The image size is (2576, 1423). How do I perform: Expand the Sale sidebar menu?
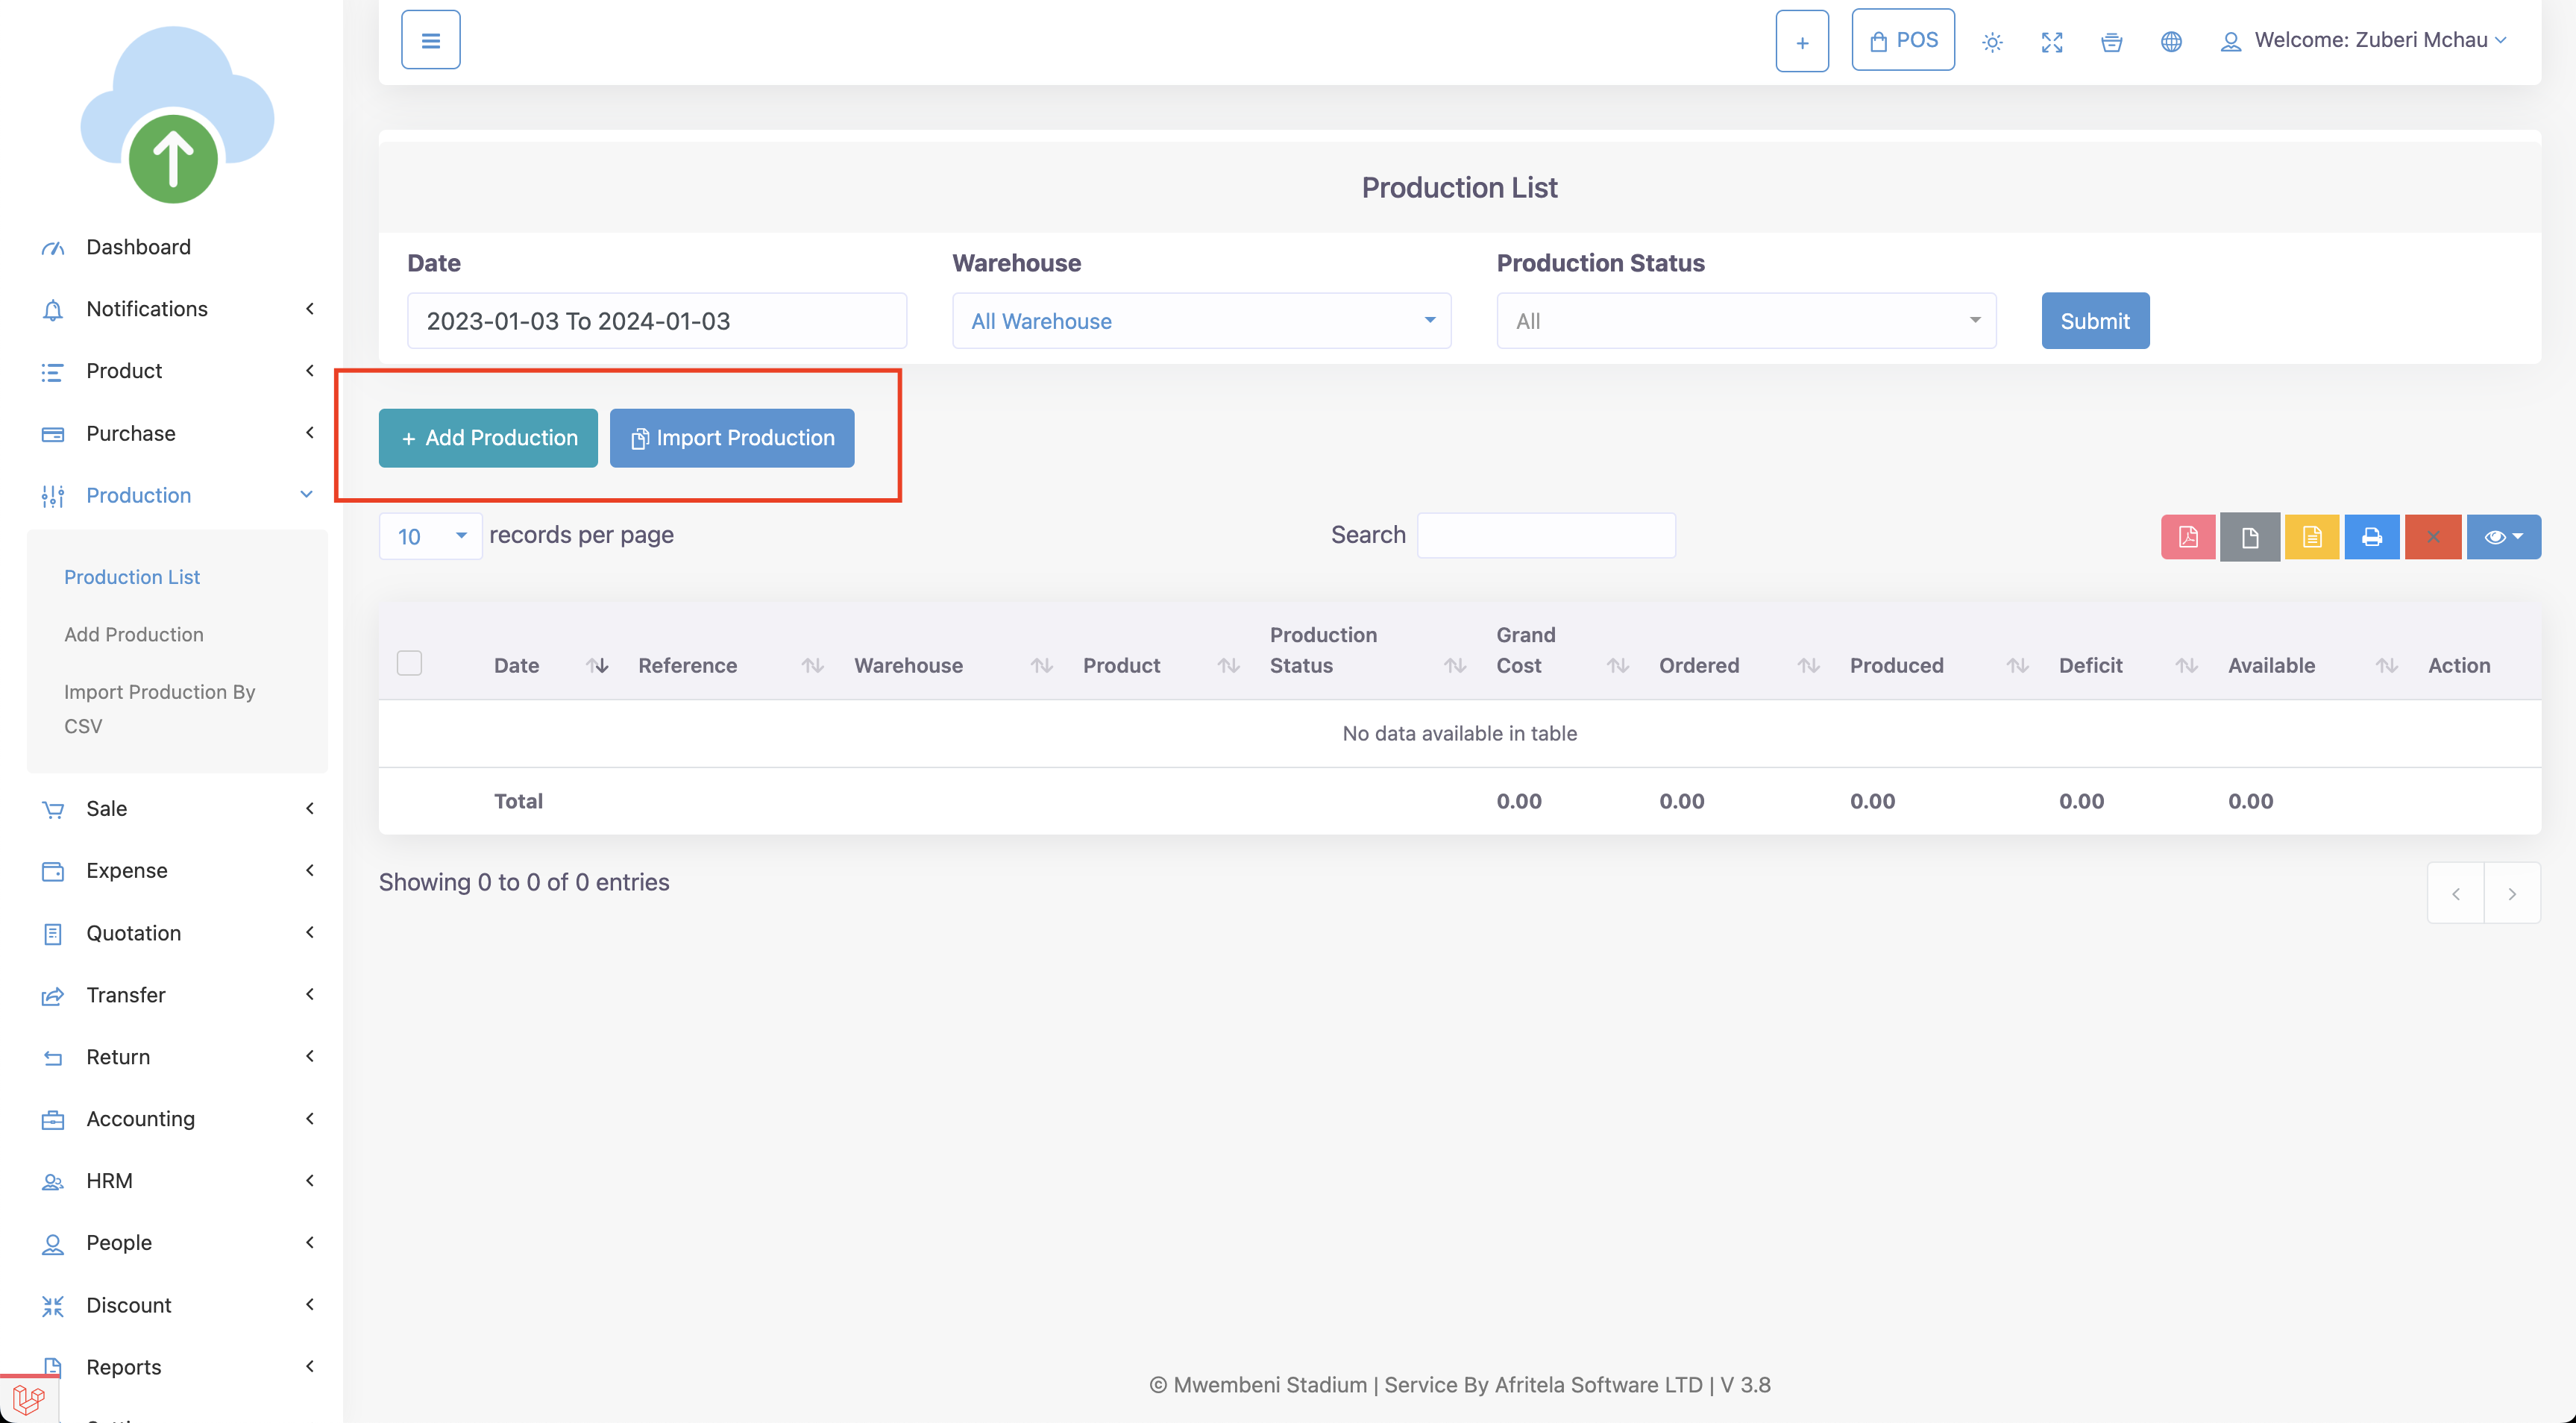pyautogui.click(x=106, y=808)
